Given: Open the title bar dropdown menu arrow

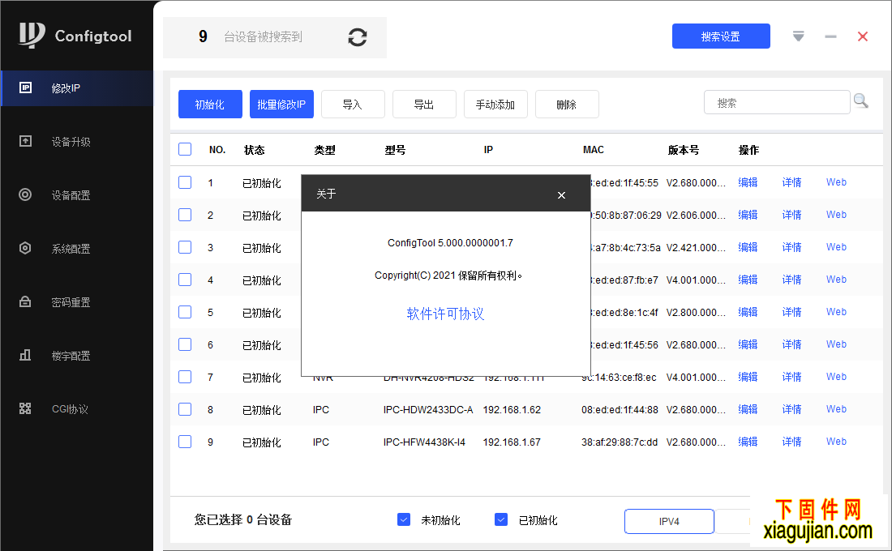Looking at the screenshot, I should click(x=798, y=36).
